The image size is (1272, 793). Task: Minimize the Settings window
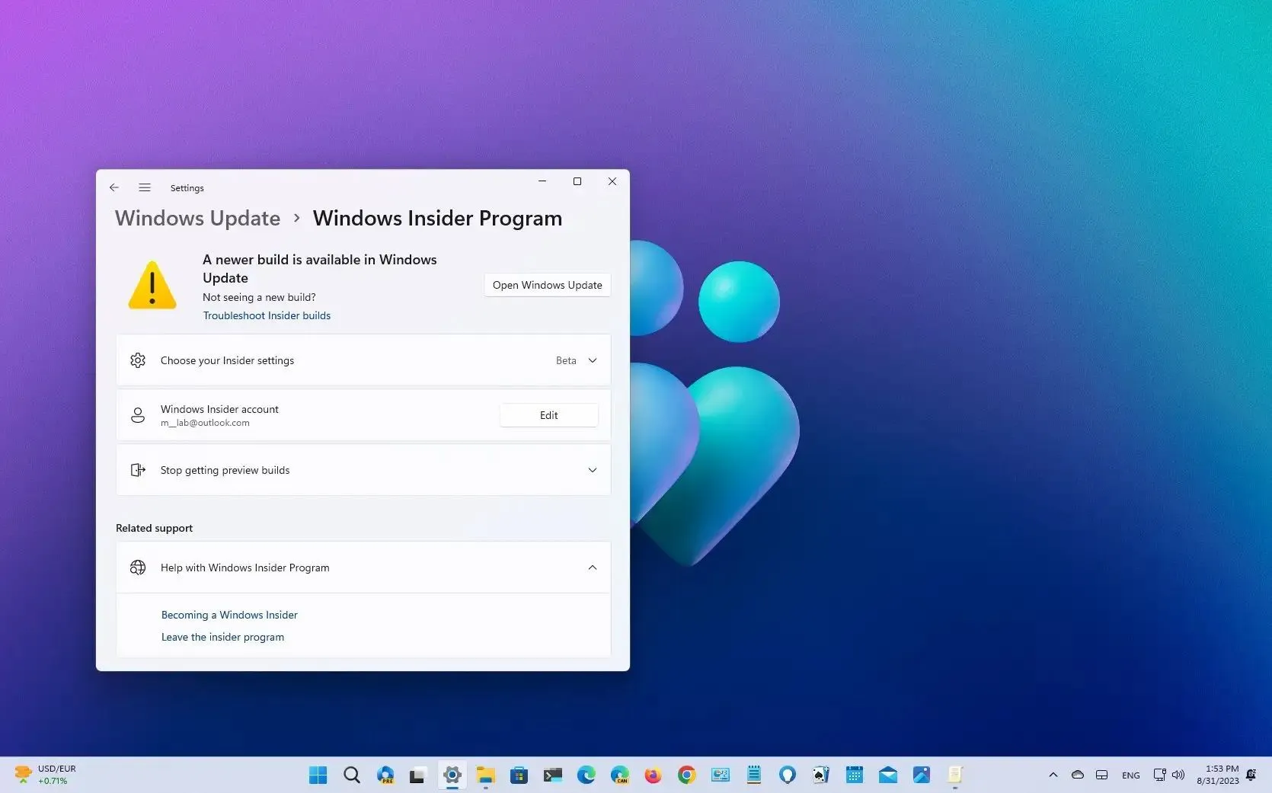(542, 181)
